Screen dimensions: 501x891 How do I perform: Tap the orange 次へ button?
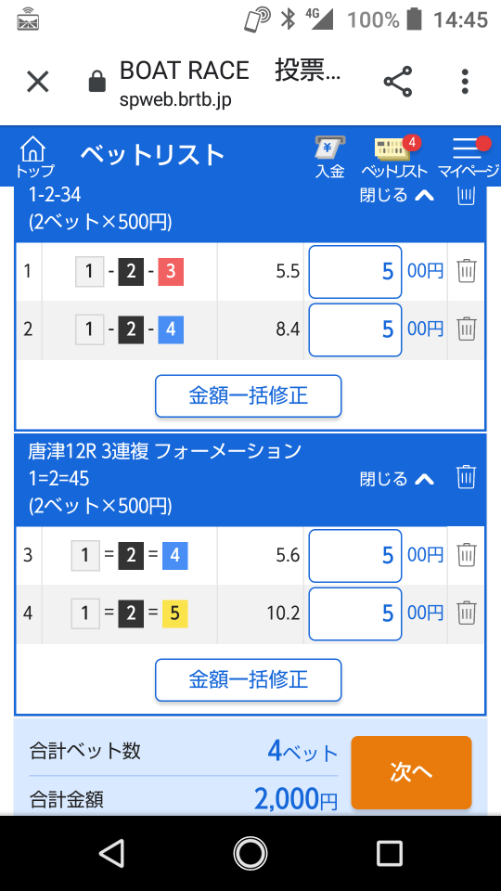click(411, 772)
